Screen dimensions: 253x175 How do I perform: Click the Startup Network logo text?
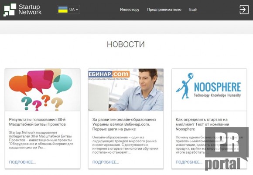tap(30, 10)
